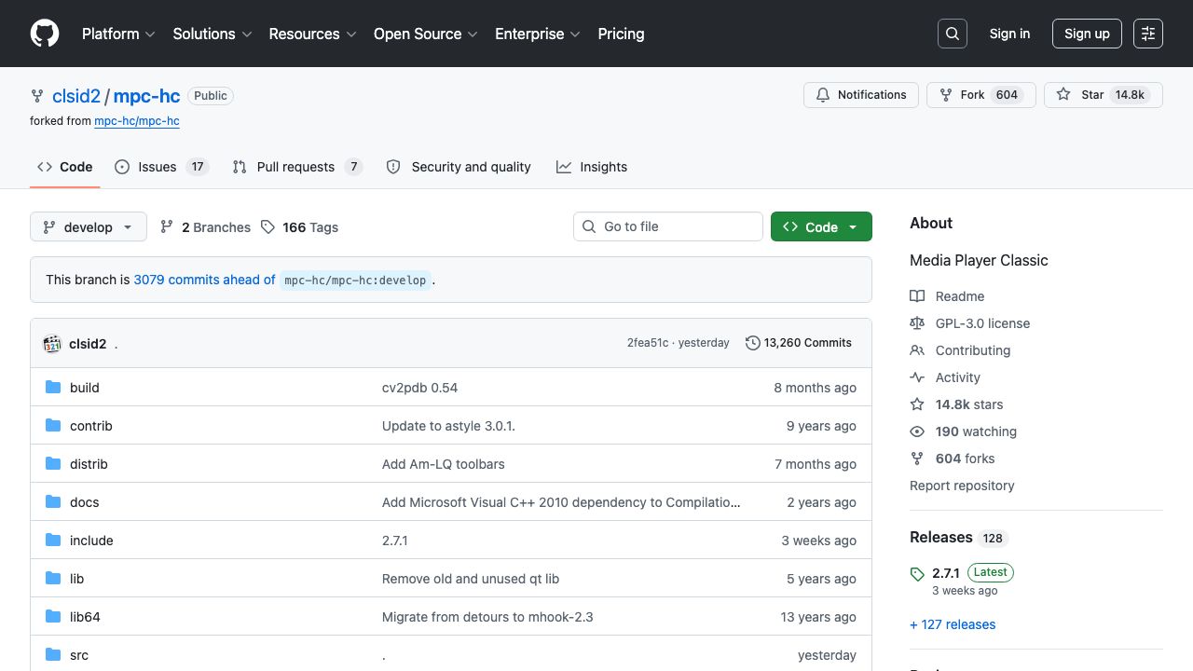Star the repository with the Star button
The height and width of the screenshot is (671, 1193).
[1104, 95]
